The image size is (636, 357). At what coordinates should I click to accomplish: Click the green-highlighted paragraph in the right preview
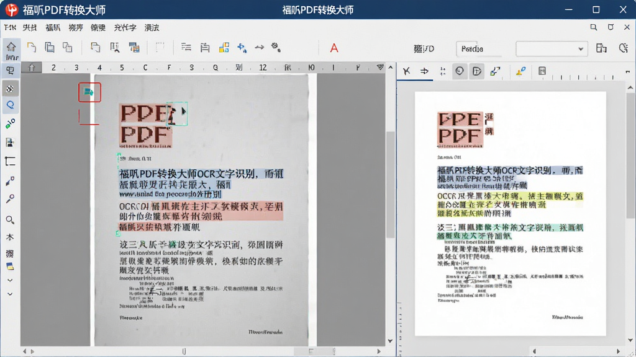[x=510, y=231]
